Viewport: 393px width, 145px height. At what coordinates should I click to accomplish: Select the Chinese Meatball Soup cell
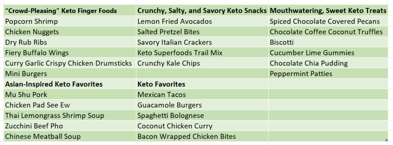(70, 137)
